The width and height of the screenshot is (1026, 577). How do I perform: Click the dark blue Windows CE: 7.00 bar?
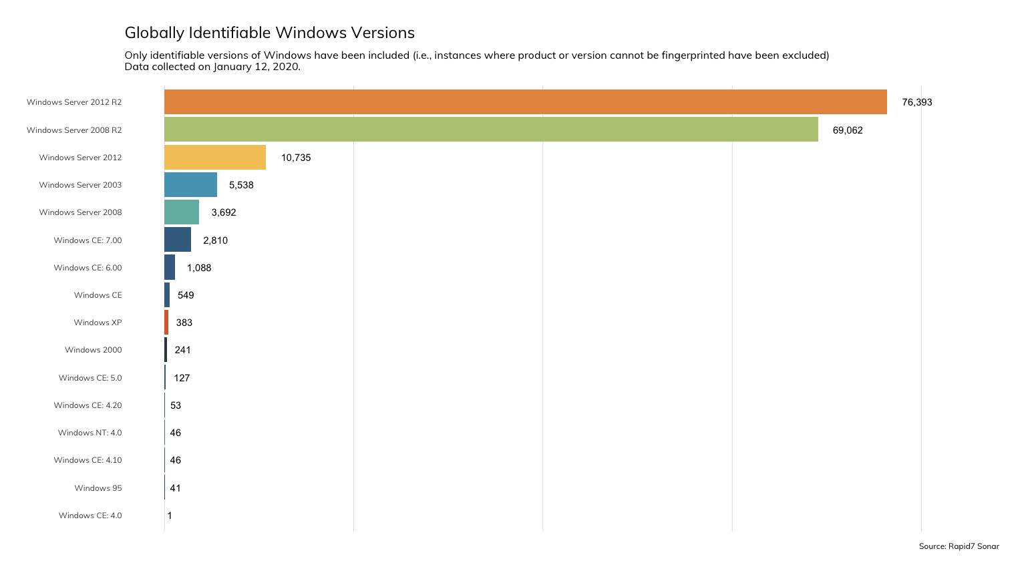tap(178, 240)
